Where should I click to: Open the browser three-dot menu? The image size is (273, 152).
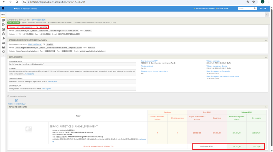[269, 2]
